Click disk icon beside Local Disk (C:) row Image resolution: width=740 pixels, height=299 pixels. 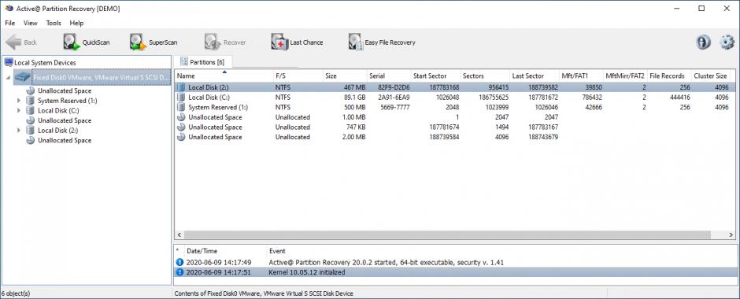click(x=181, y=97)
